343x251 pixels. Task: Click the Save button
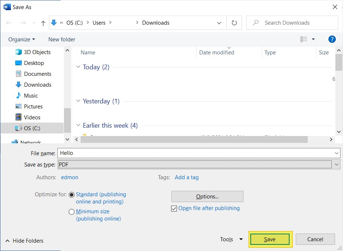(270, 239)
